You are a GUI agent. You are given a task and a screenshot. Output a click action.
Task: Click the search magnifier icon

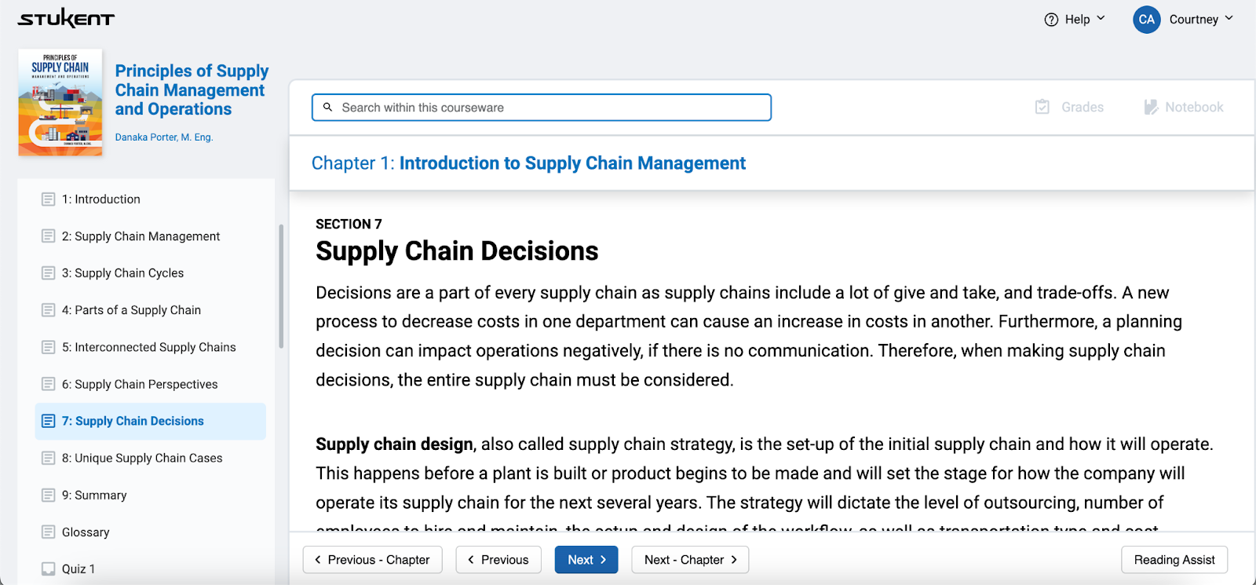[328, 107]
